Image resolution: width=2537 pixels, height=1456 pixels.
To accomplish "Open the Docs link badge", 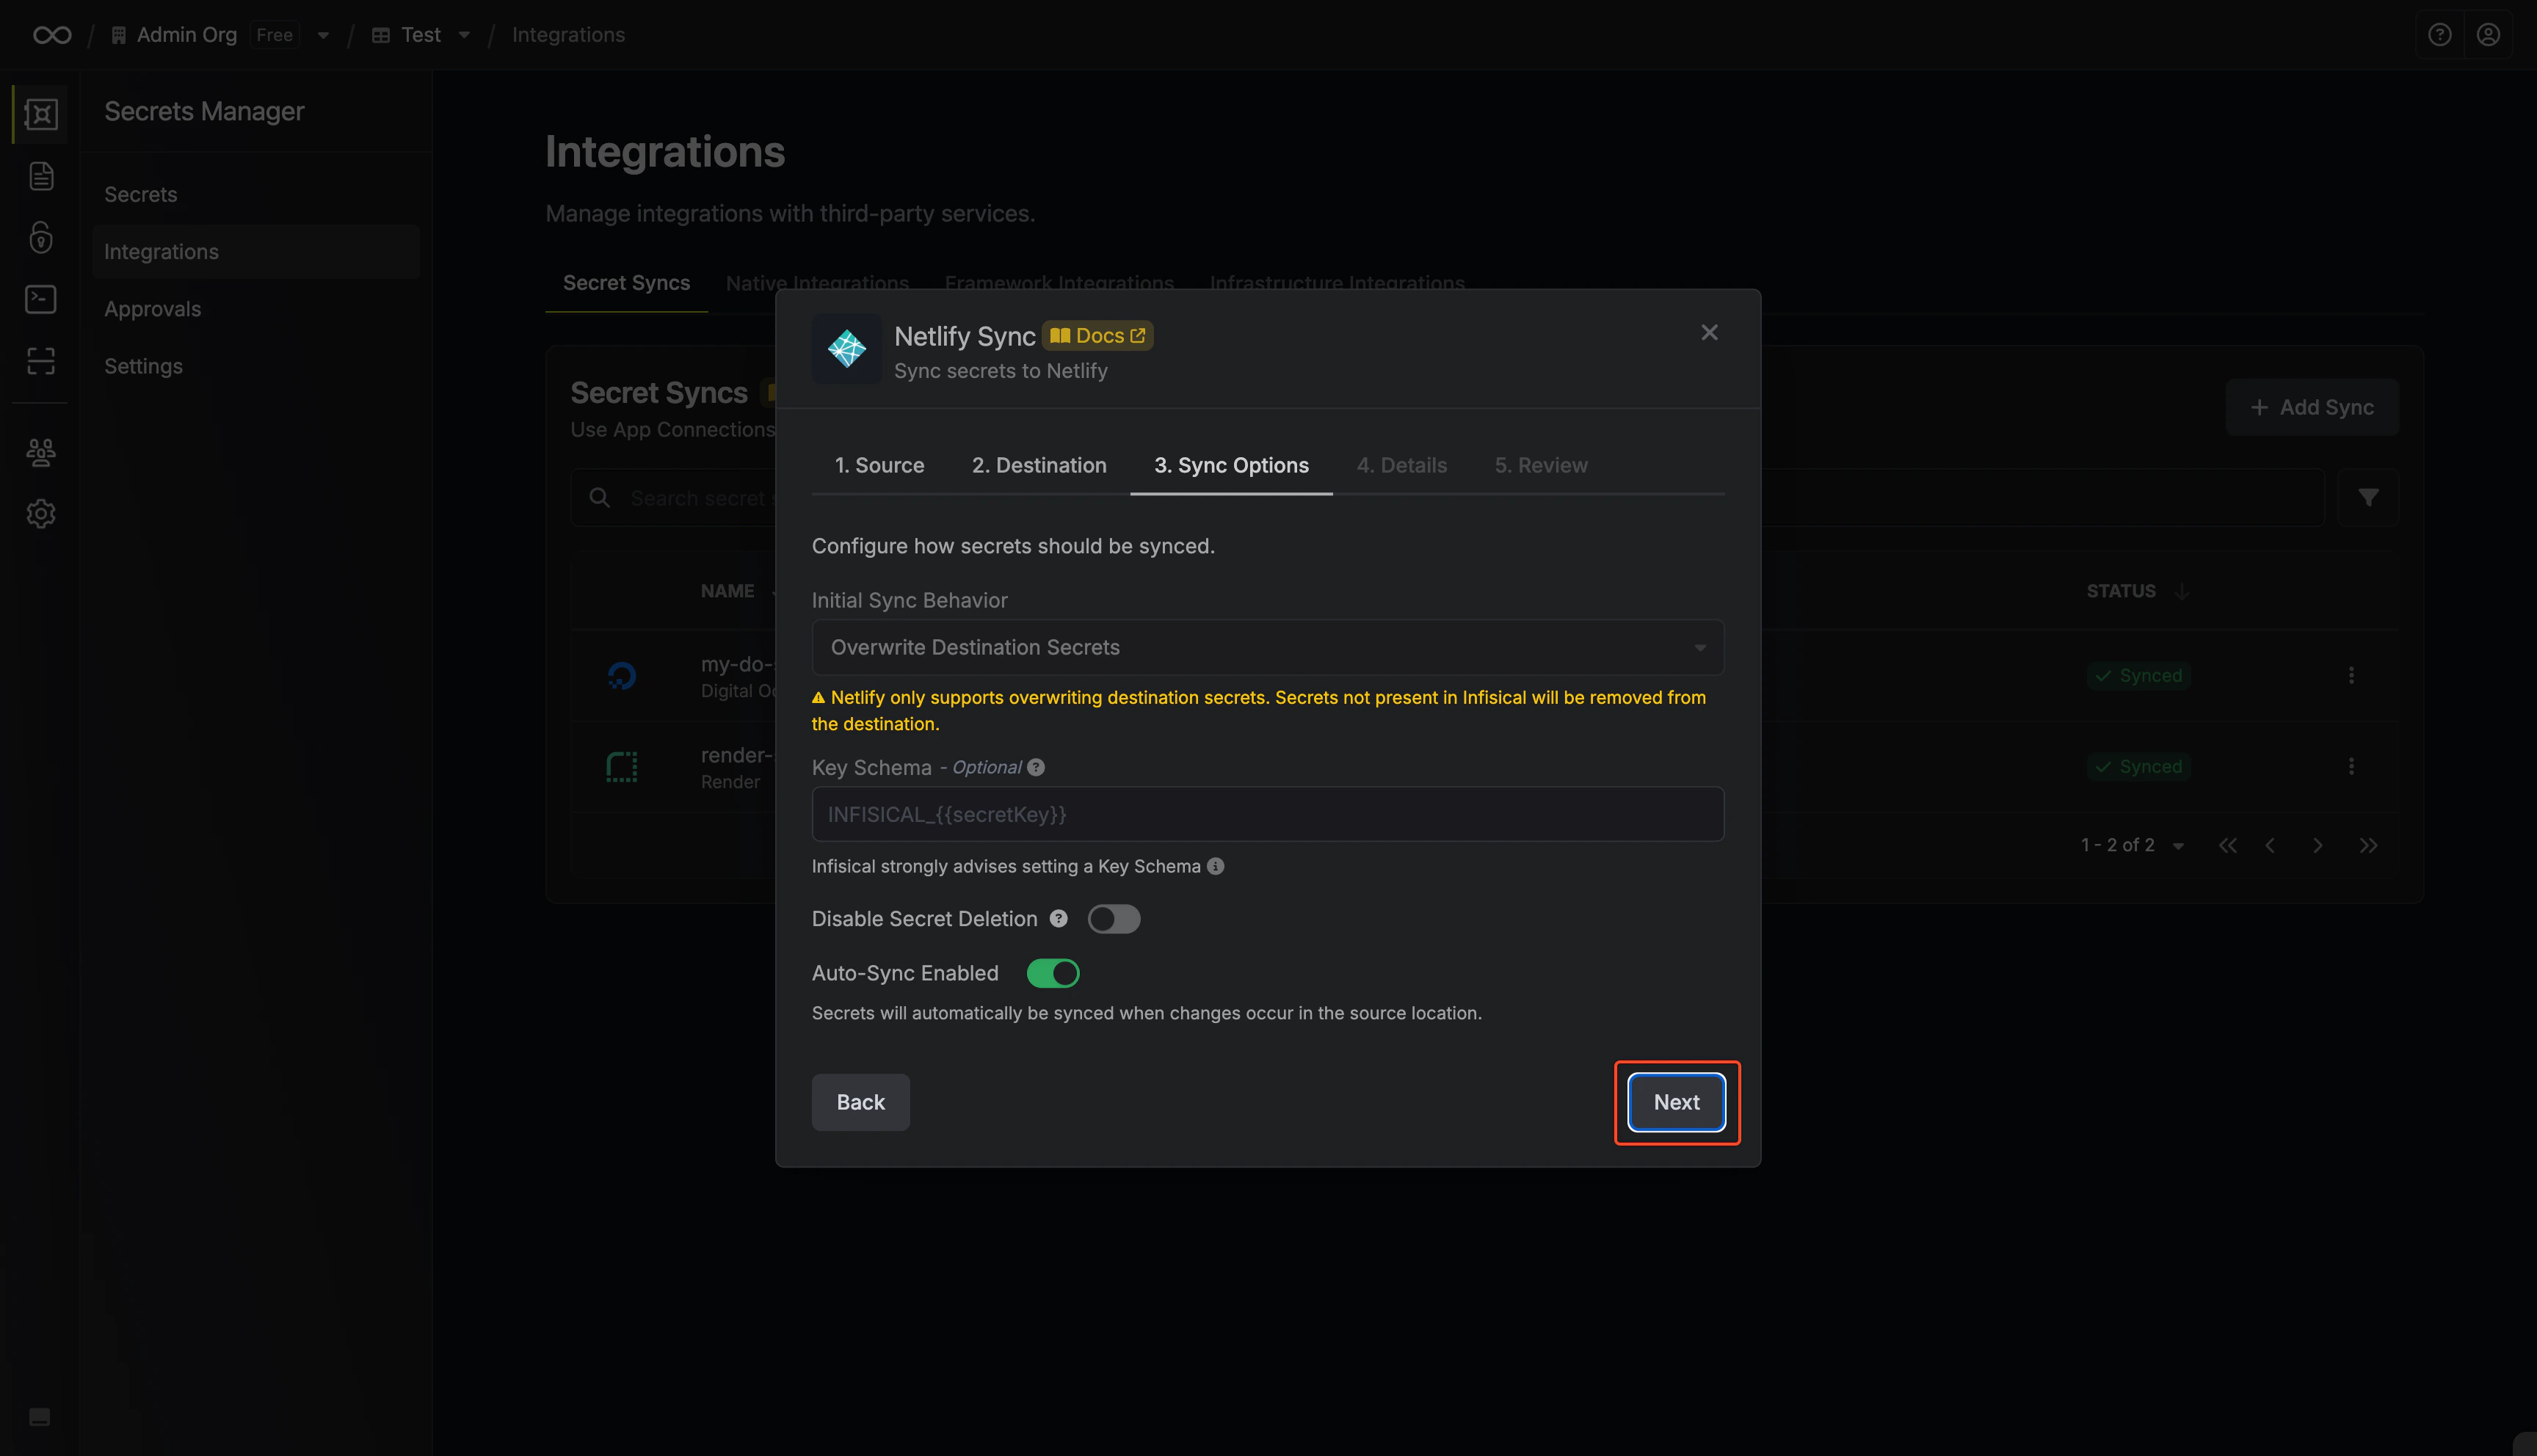I will (1097, 336).
